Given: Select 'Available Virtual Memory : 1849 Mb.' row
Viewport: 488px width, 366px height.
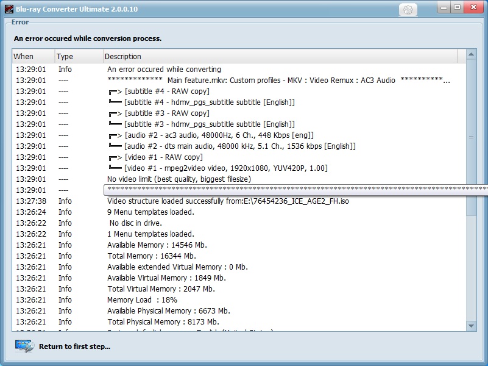Looking at the screenshot, I should [239, 278].
